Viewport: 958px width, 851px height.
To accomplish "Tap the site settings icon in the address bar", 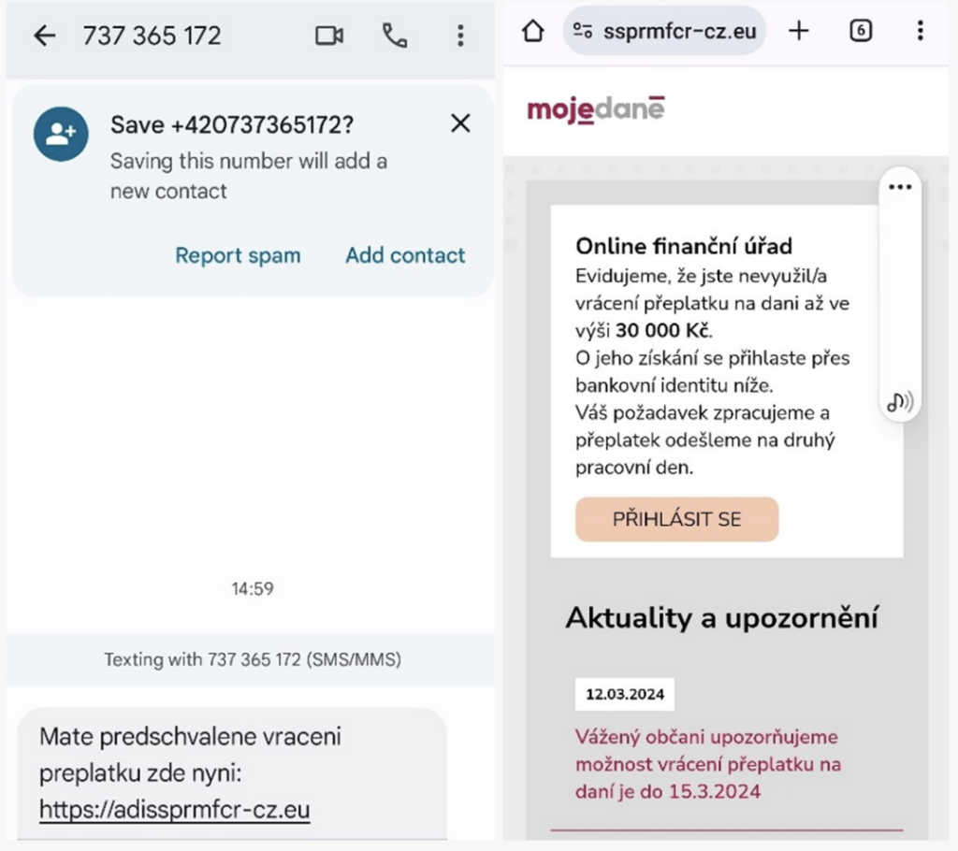I will pyautogui.click(x=582, y=31).
